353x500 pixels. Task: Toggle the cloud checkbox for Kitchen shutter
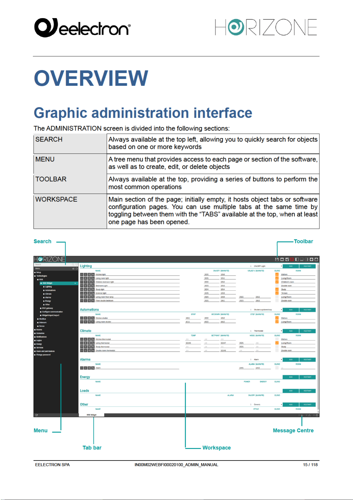(x=277, y=318)
